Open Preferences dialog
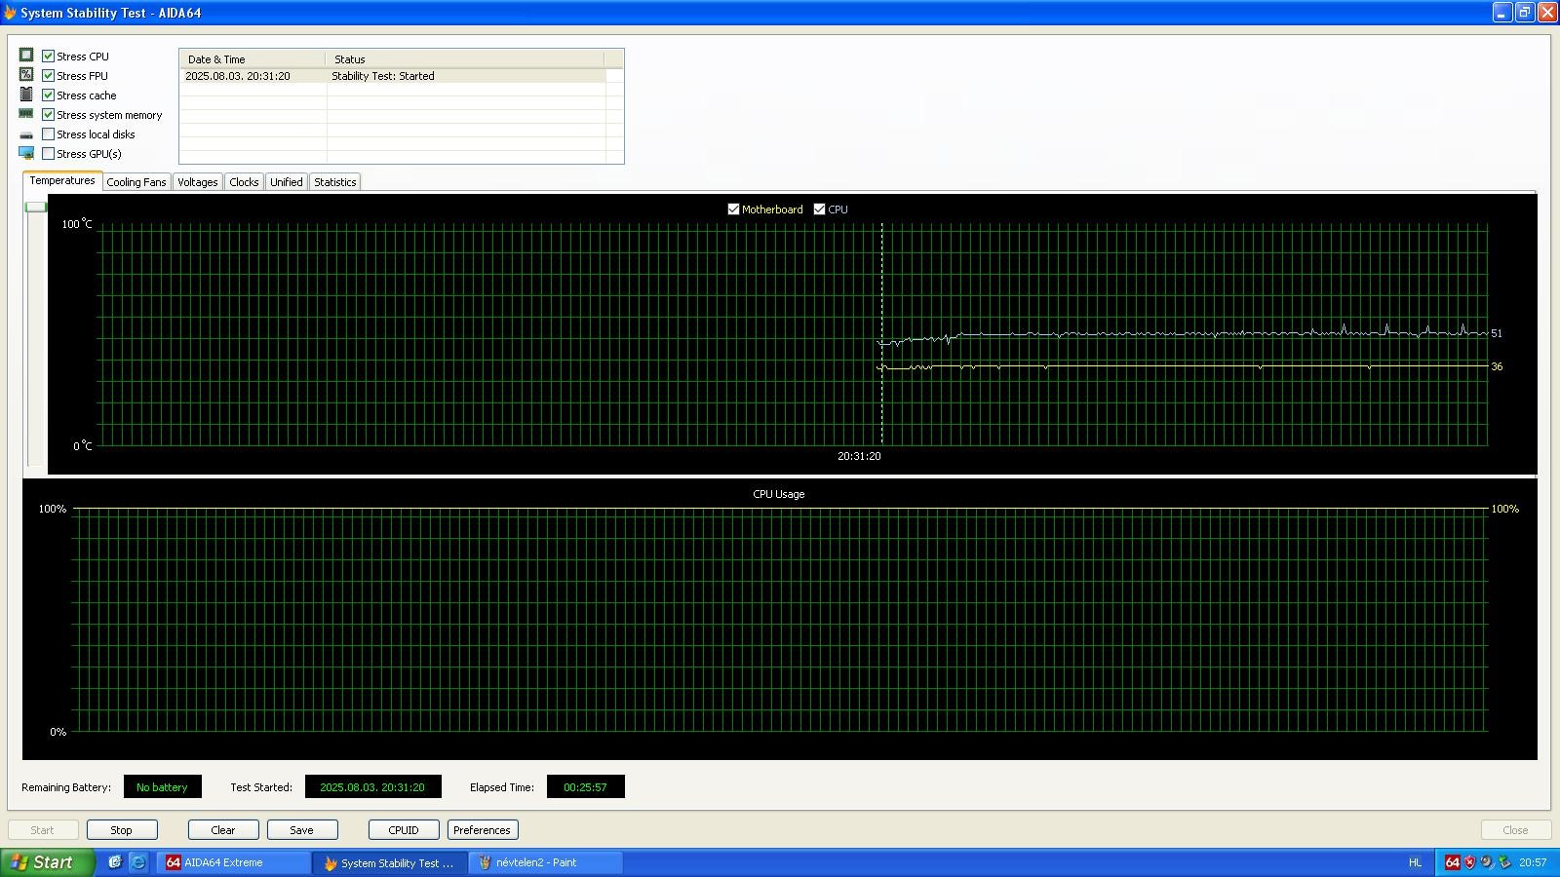The width and height of the screenshot is (1560, 877). 482,830
